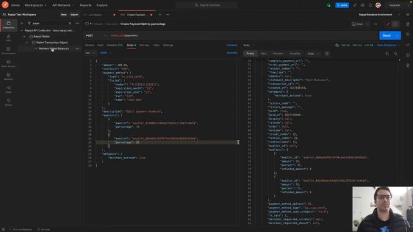Screen dimensions: 413x232
Task: Open the Rapyd Sandbox Environment selector
Action: 379,15
